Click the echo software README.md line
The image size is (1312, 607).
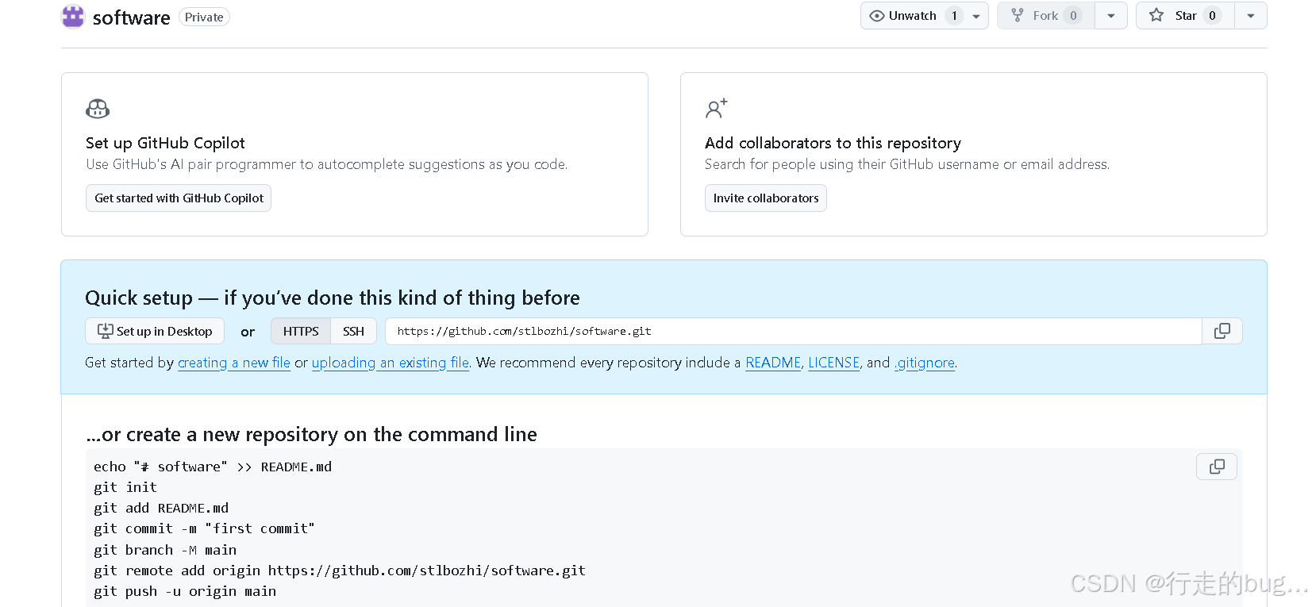pos(213,467)
